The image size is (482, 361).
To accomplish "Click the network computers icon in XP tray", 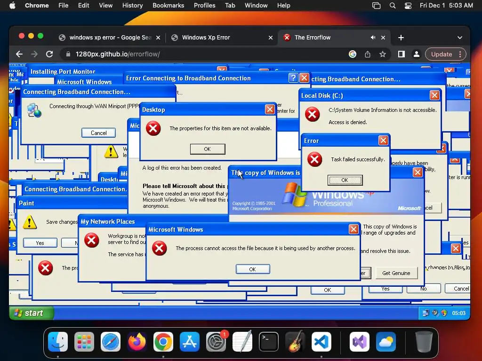I will 426,313.
